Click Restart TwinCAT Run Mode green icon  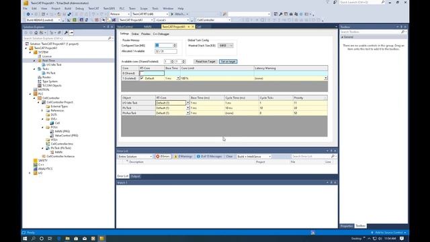75,20
